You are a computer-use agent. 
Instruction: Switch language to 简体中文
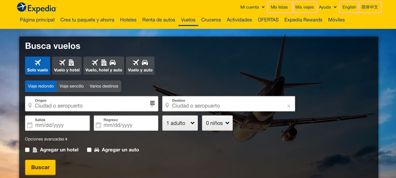(370, 7)
